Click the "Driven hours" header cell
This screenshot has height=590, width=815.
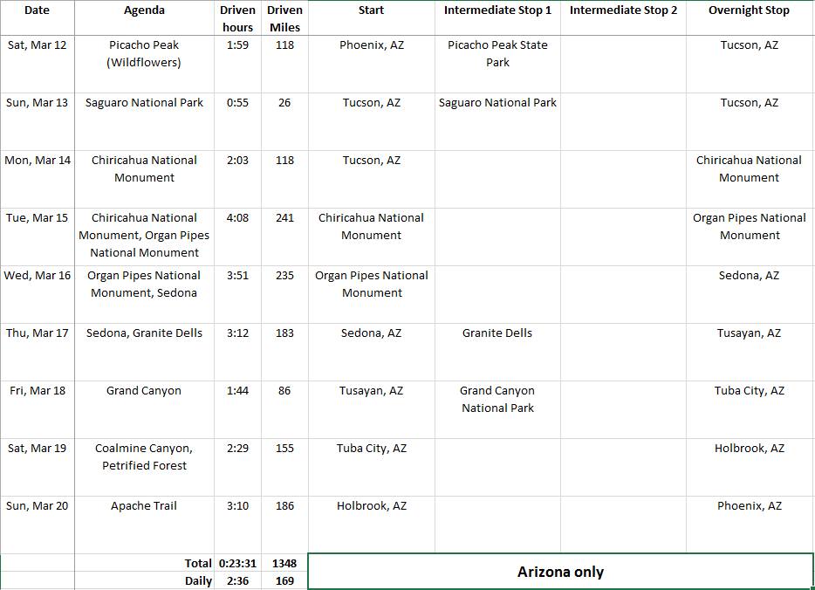pyautogui.click(x=237, y=18)
